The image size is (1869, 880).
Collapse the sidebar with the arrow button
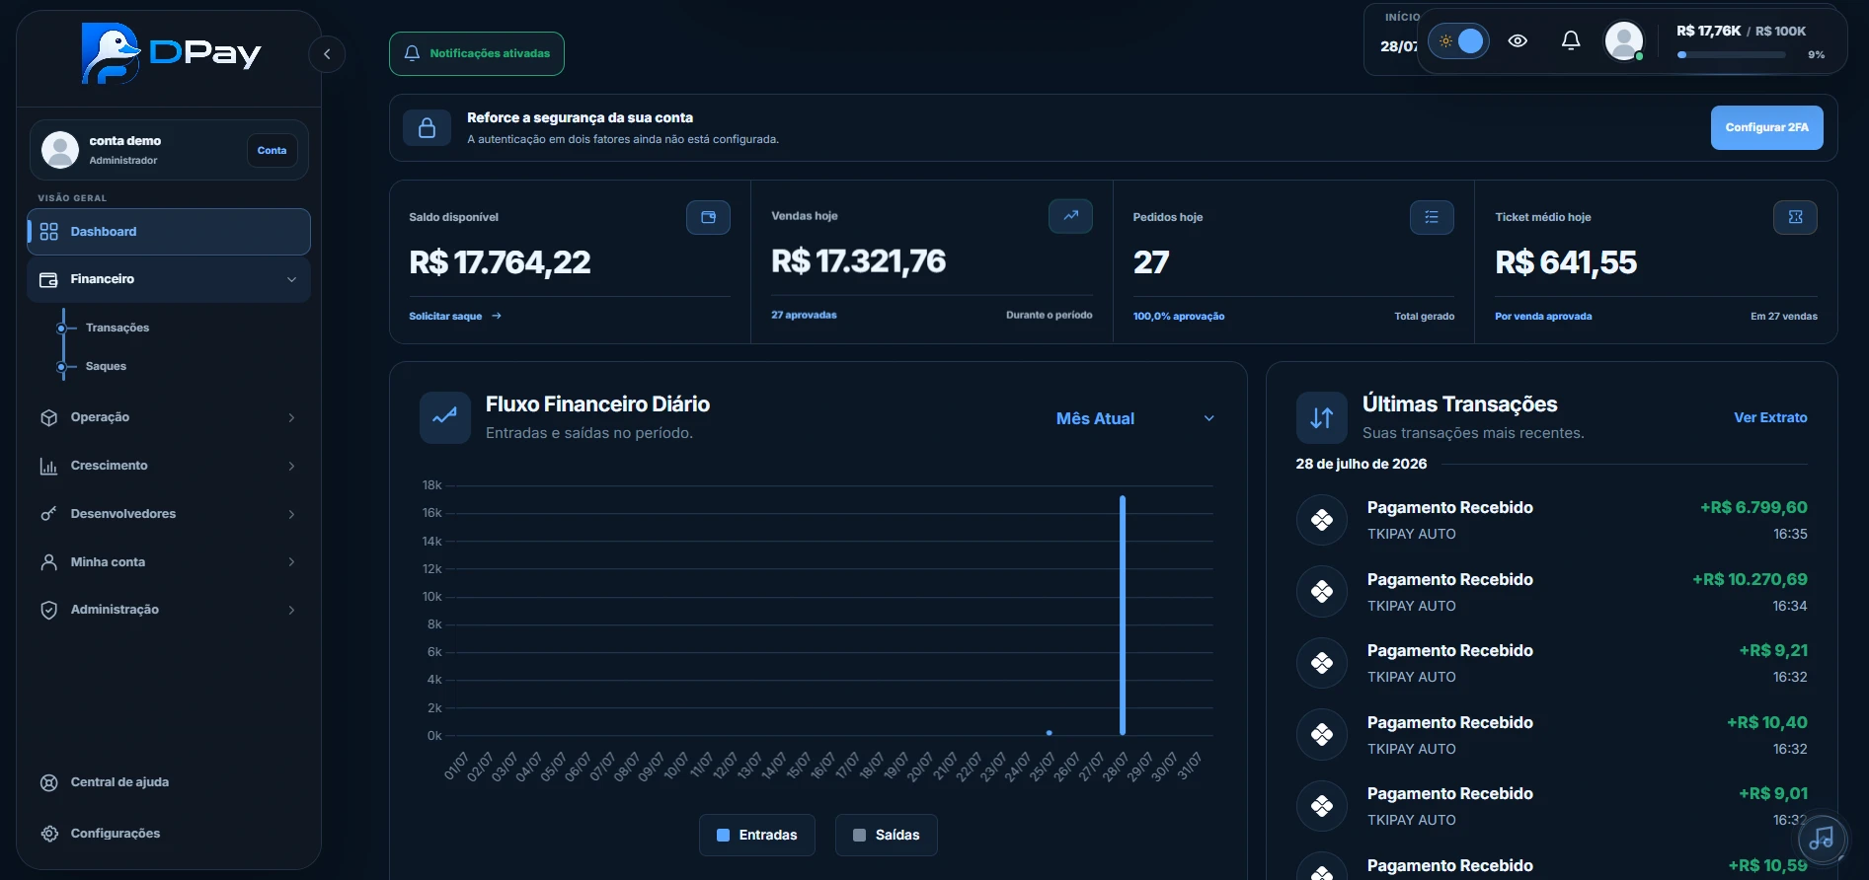point(327,54)
